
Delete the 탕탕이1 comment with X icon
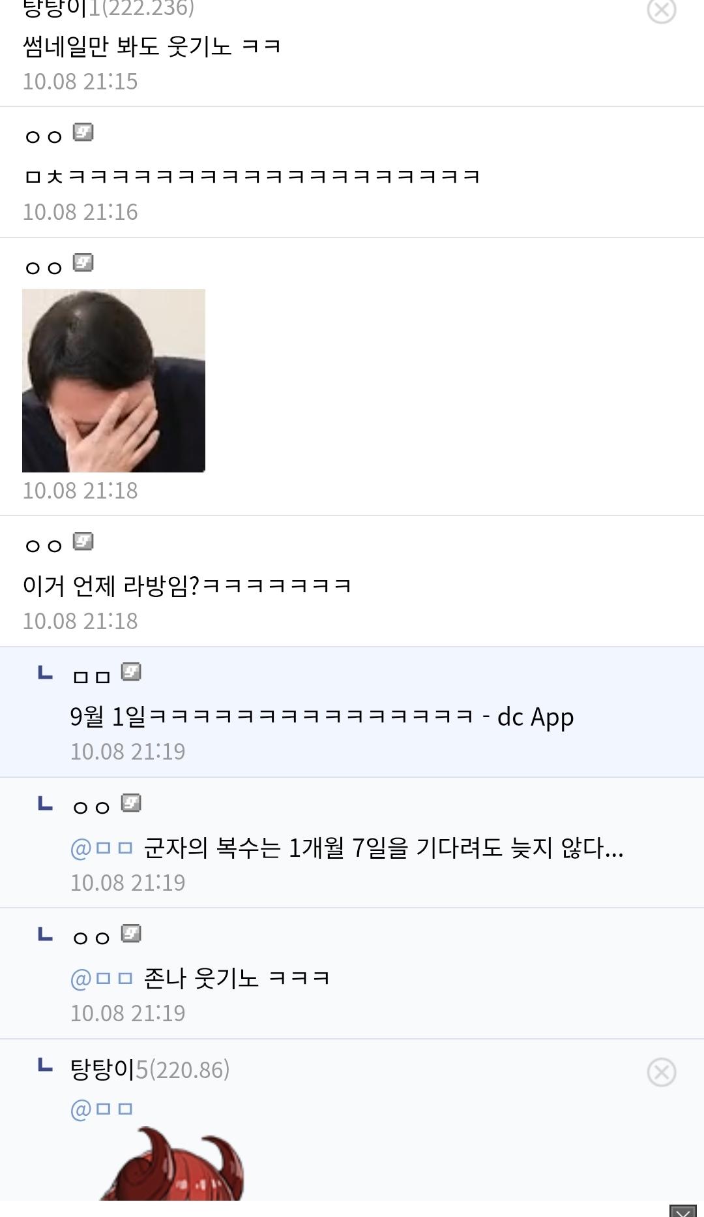(x=661, y=9)
